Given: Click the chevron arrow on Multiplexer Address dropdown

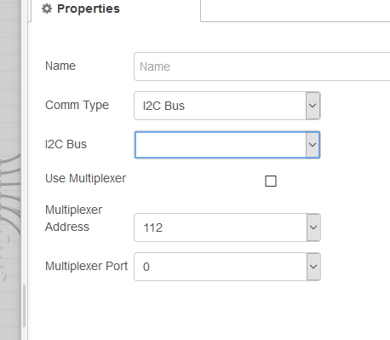Looking at the screenshot, I should (313, 228).
